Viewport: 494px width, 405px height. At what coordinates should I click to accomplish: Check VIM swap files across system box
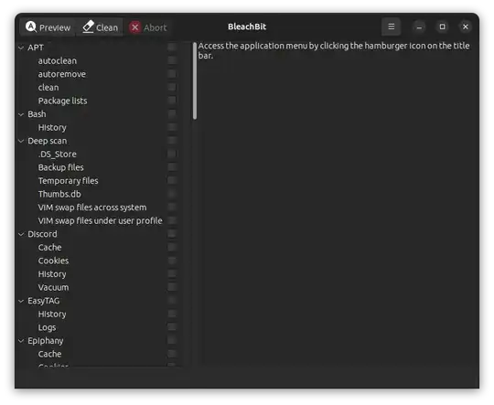(x=172, y=207)
